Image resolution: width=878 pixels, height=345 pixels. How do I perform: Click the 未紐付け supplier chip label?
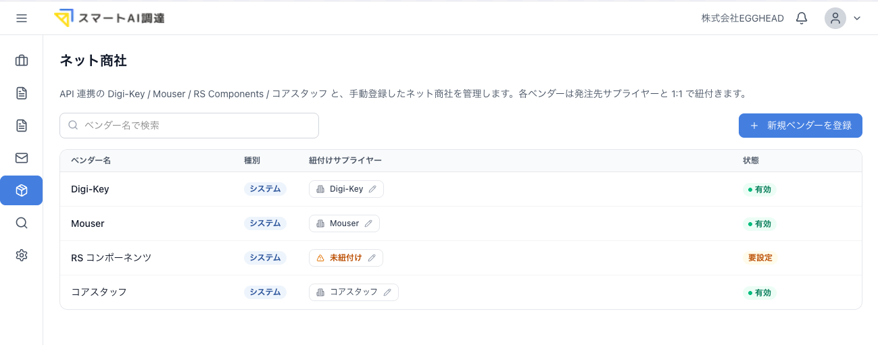[345, 258]
